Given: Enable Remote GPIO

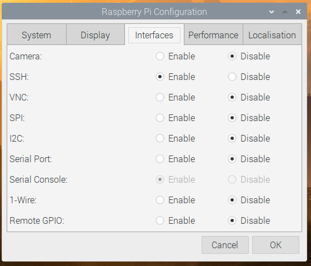Looking at the screenshot, I should point(160,220).
